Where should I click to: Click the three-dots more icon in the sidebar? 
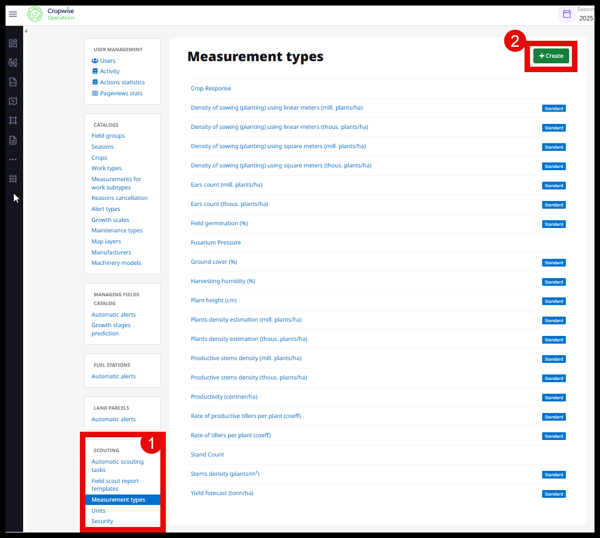[13, 160]
